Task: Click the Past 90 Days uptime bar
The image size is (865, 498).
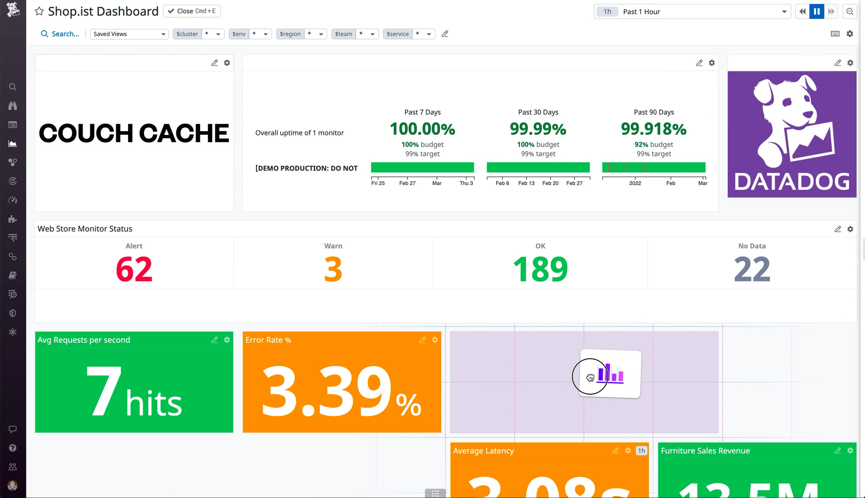Action: click(654, 167)
